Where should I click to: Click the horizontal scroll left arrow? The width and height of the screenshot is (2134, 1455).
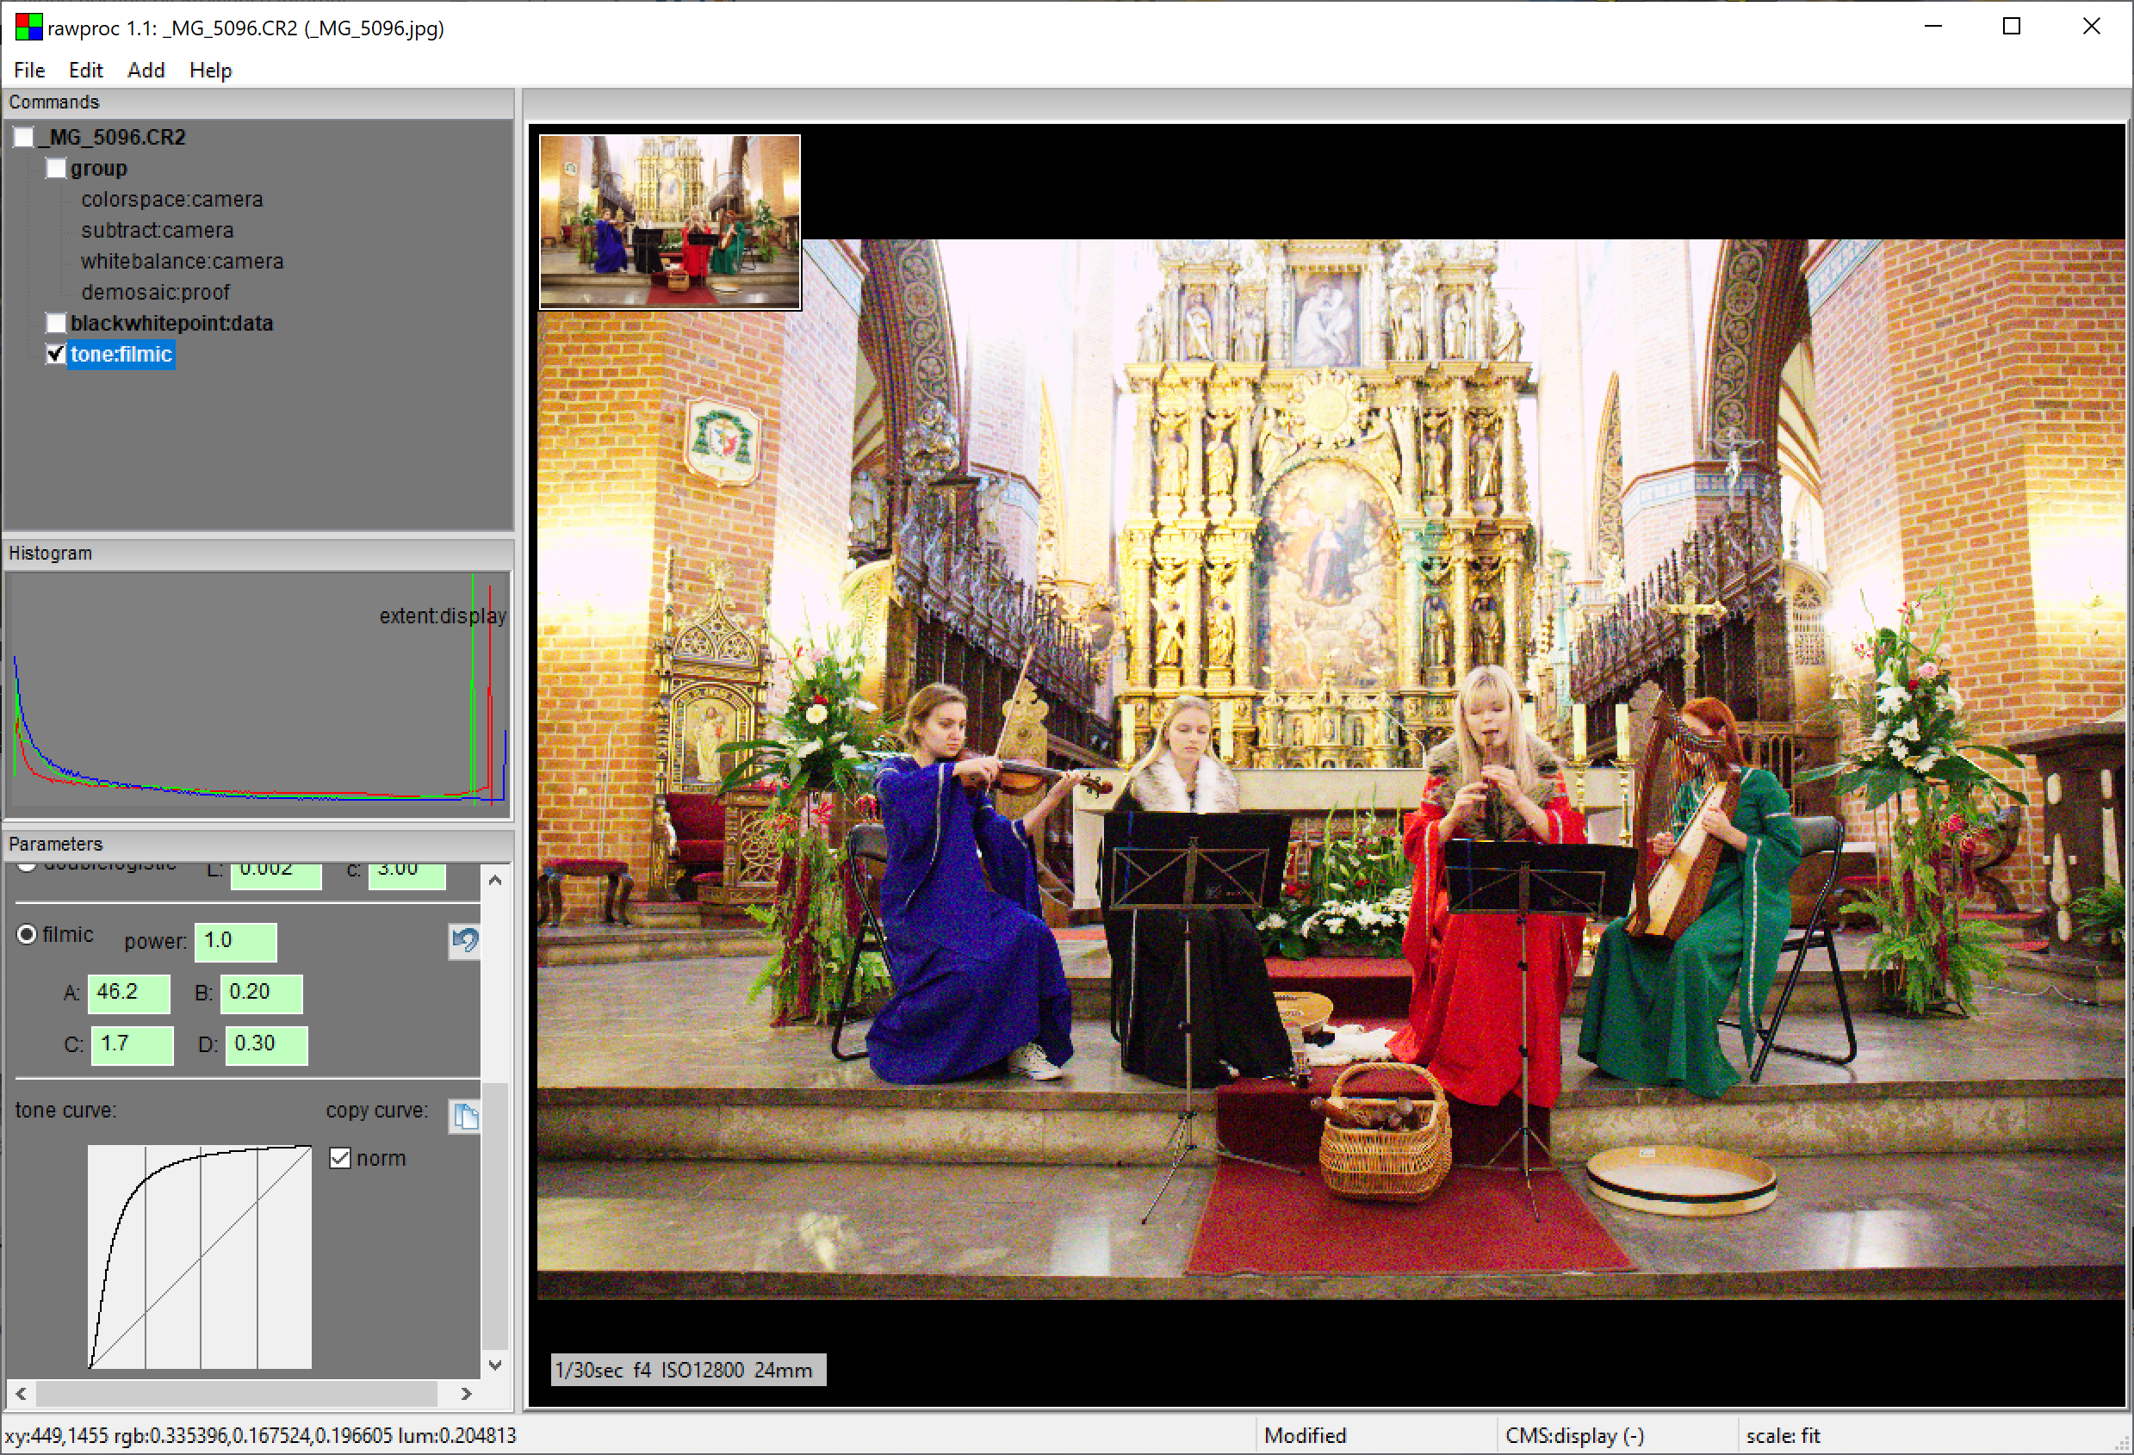click(20, 1395)
